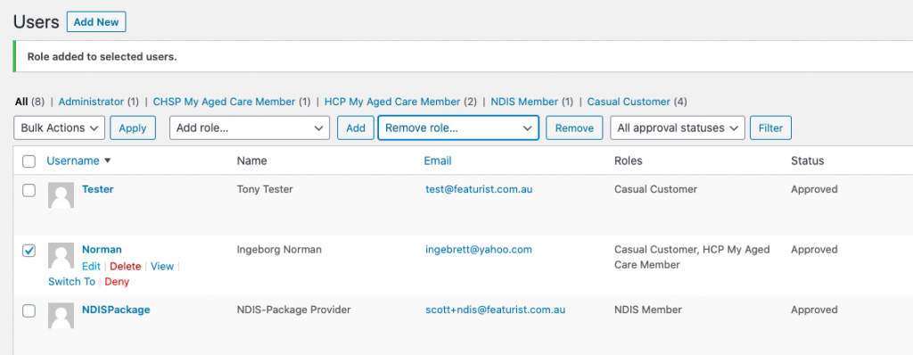Click the Remove role button

[574, 128]
